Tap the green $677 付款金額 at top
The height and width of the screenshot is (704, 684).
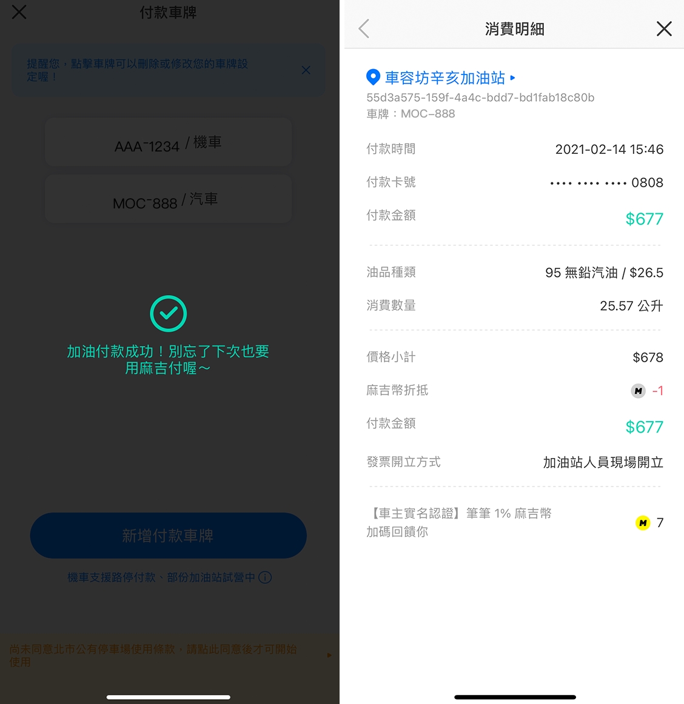click(645, 219)
